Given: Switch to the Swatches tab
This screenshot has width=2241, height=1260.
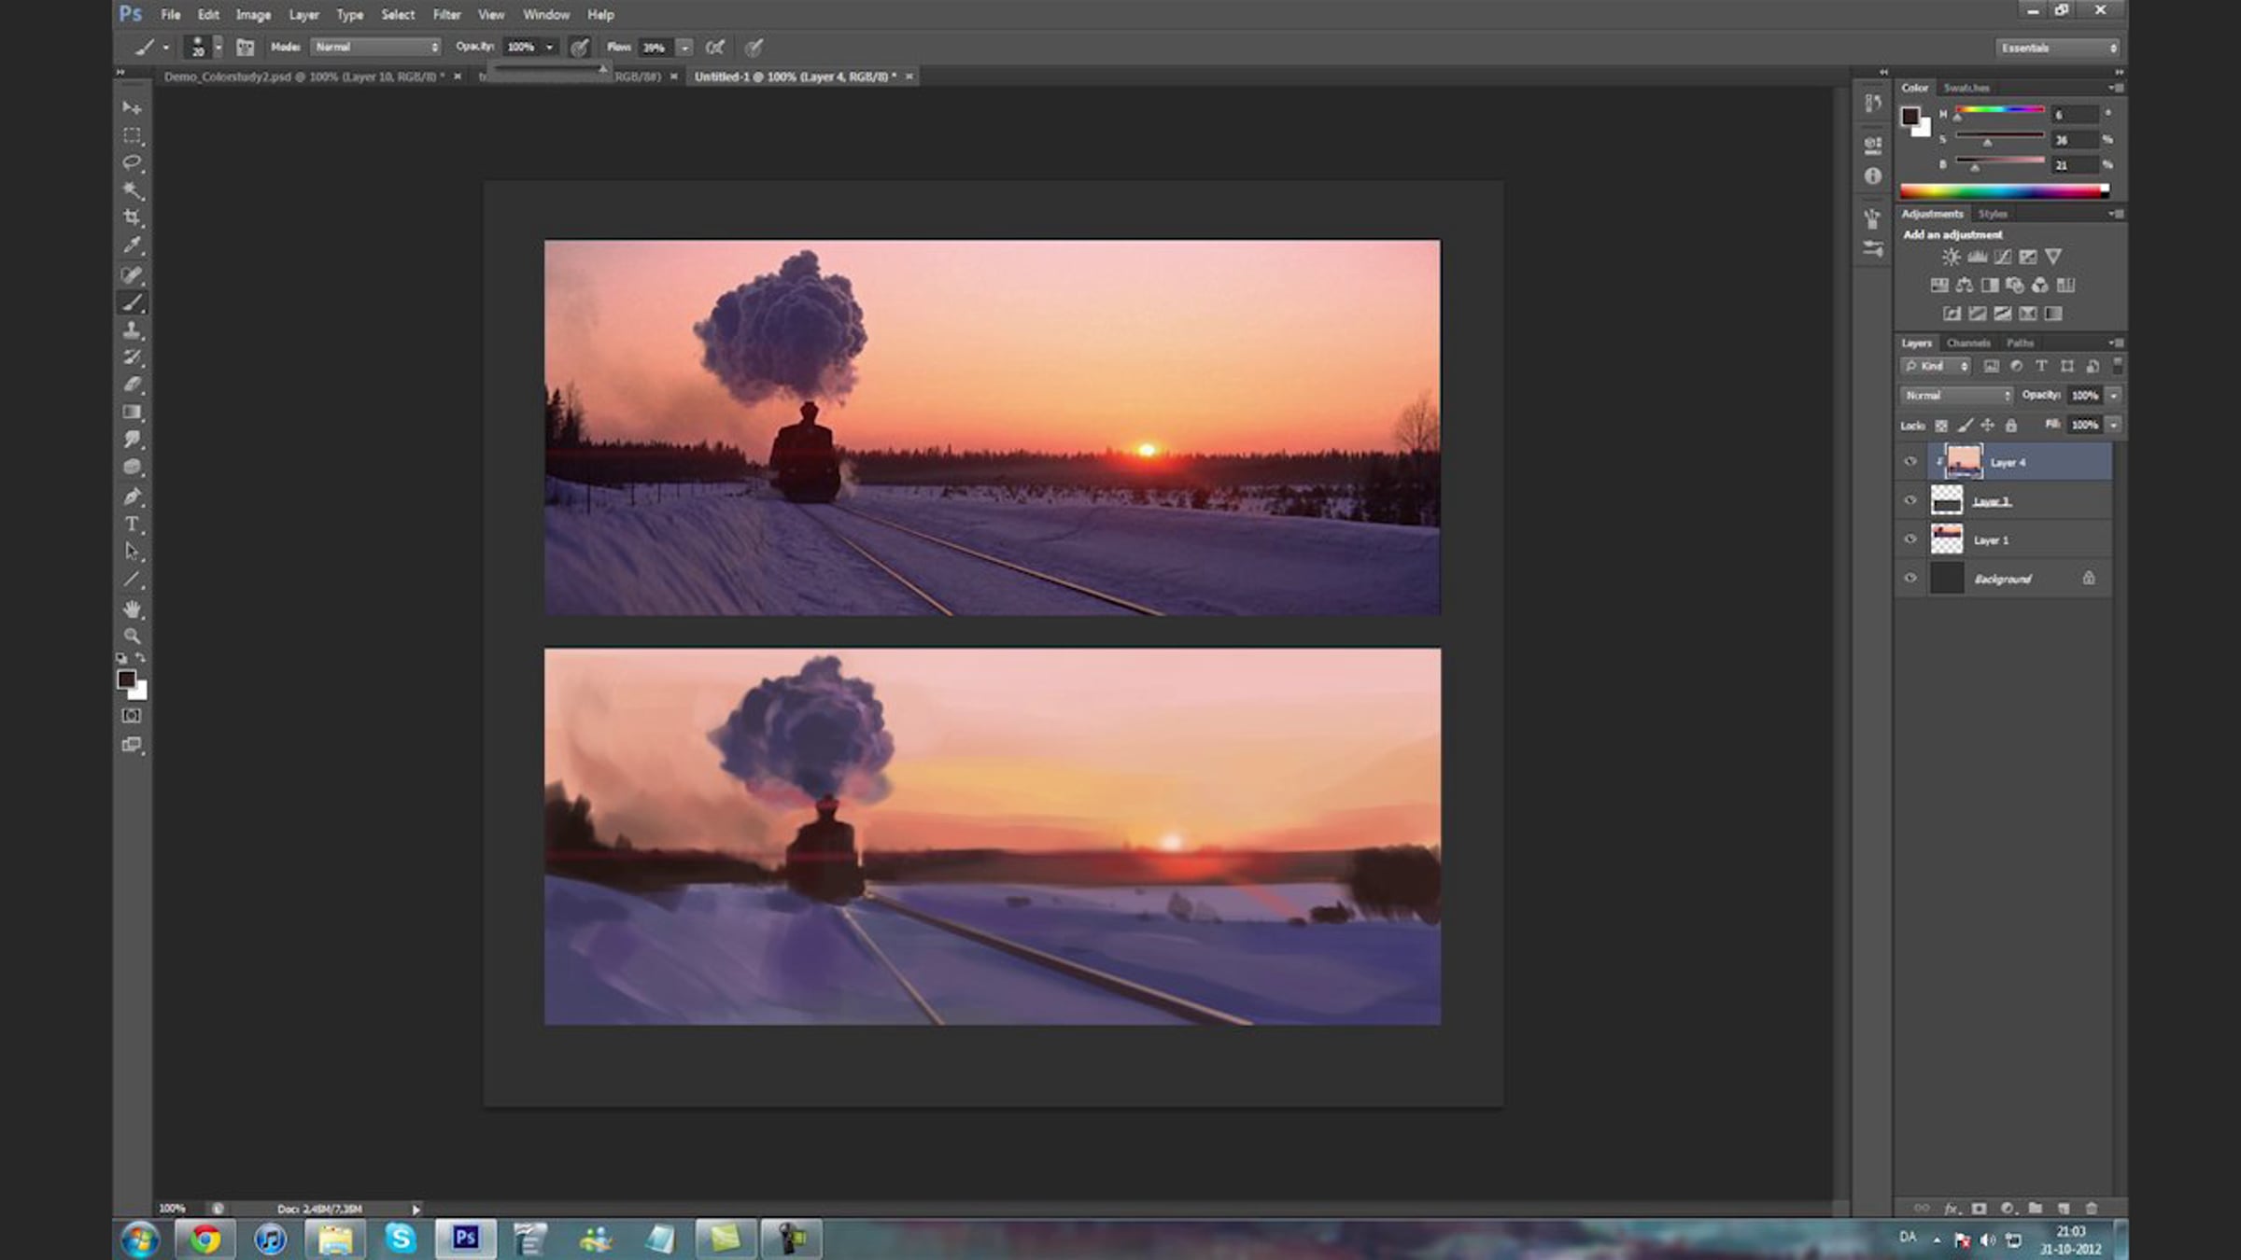Looking at the screenshot, I should 1966,88.
